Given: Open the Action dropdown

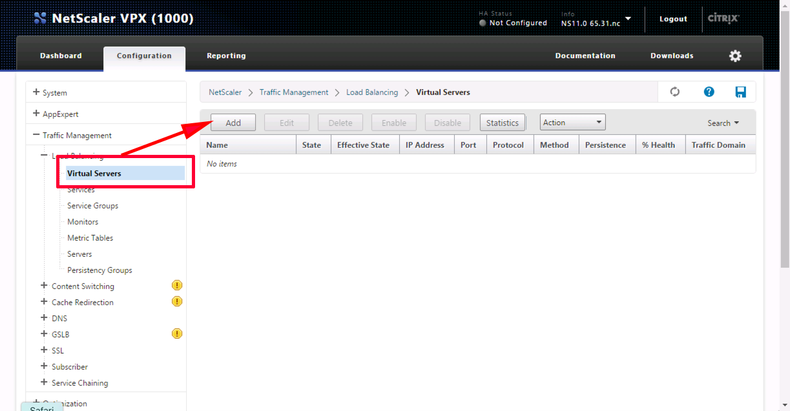Looking at the screenshot, I should point(572,123).
